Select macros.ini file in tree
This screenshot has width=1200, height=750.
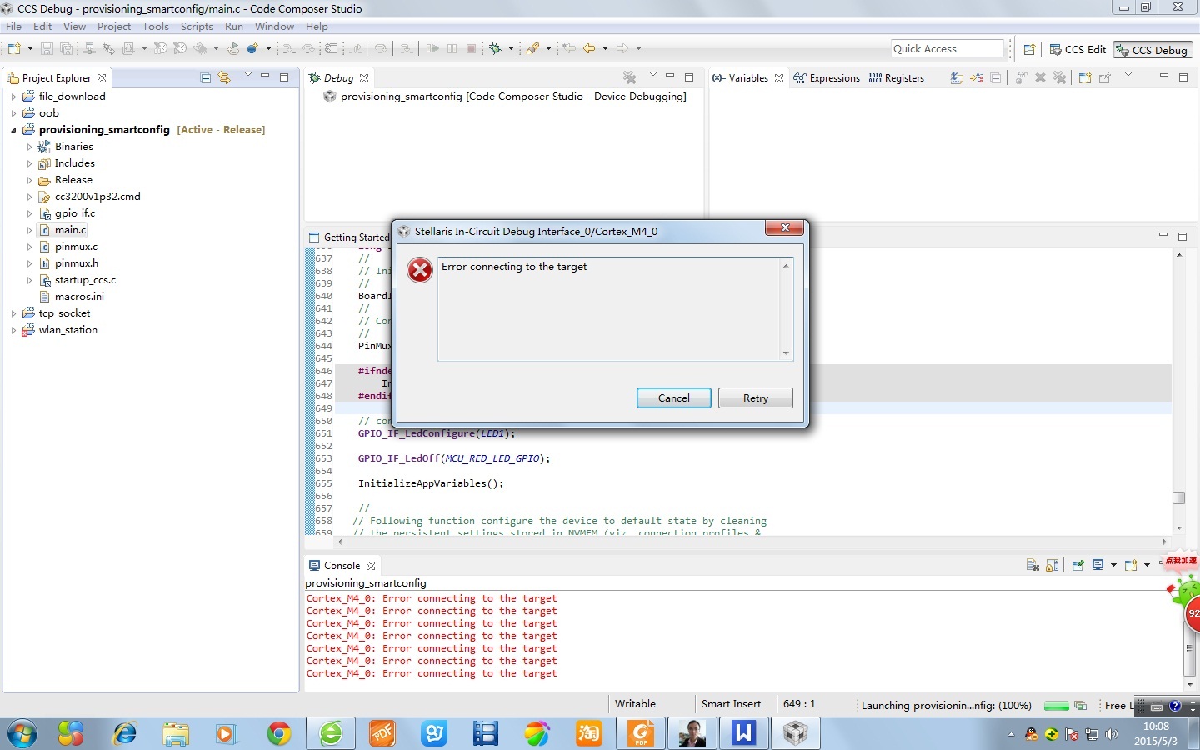(79, 297)
